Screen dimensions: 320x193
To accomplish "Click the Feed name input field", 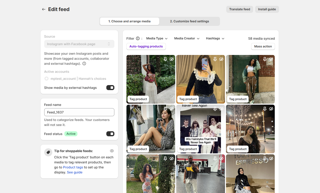I will click(79, 112).
